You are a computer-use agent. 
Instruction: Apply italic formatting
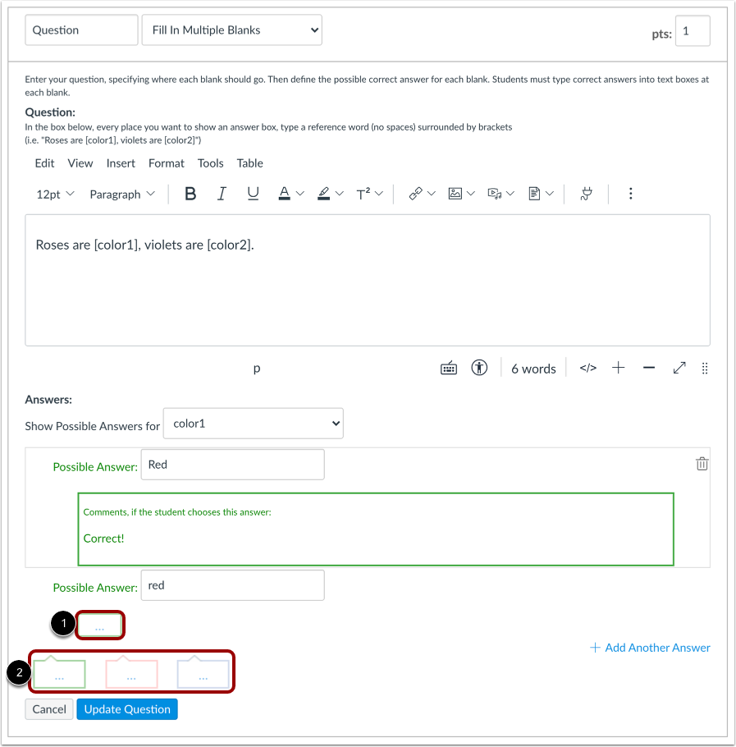tap(222, 194)
